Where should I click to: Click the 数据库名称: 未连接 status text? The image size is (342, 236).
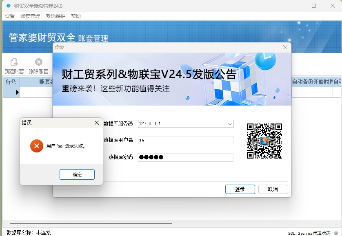(x=29, y=232)
